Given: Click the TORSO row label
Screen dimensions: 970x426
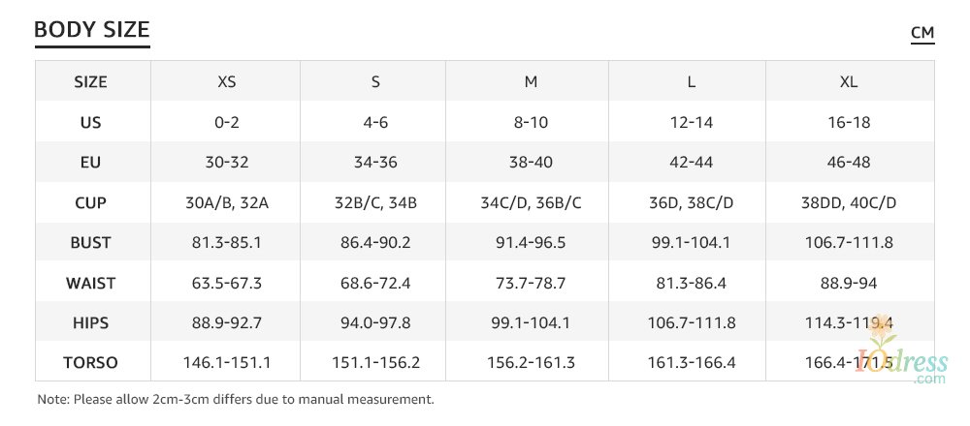Looking at the screenshot, I should [91, 364].
